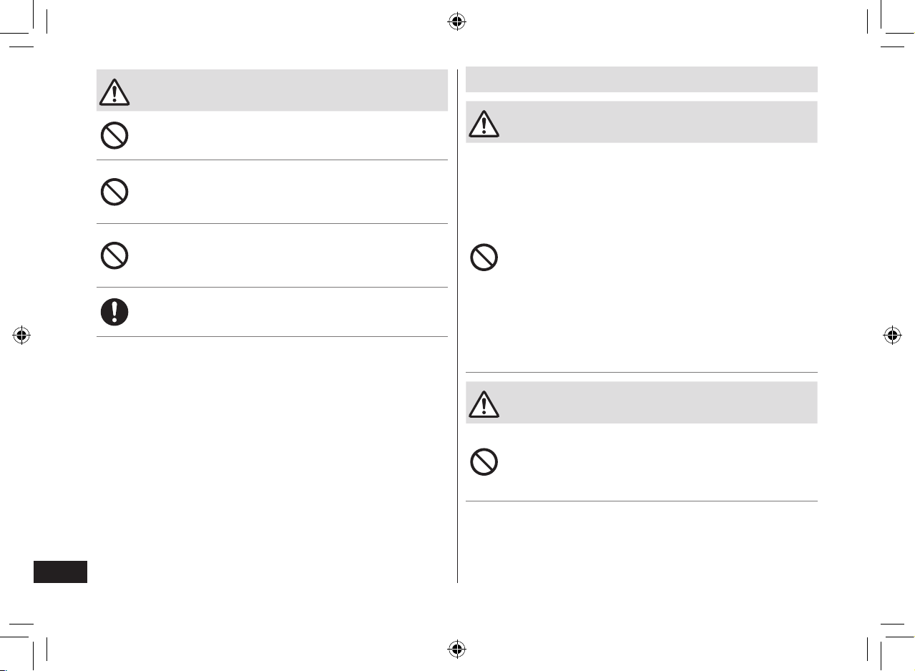Click the registration crosshair at top center
This screenshot has height=671, width=915.
[457, 22]
